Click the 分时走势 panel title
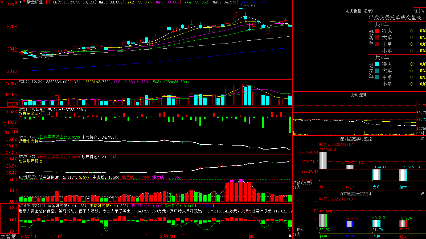 pyautogui.click(x=359, y=95)
